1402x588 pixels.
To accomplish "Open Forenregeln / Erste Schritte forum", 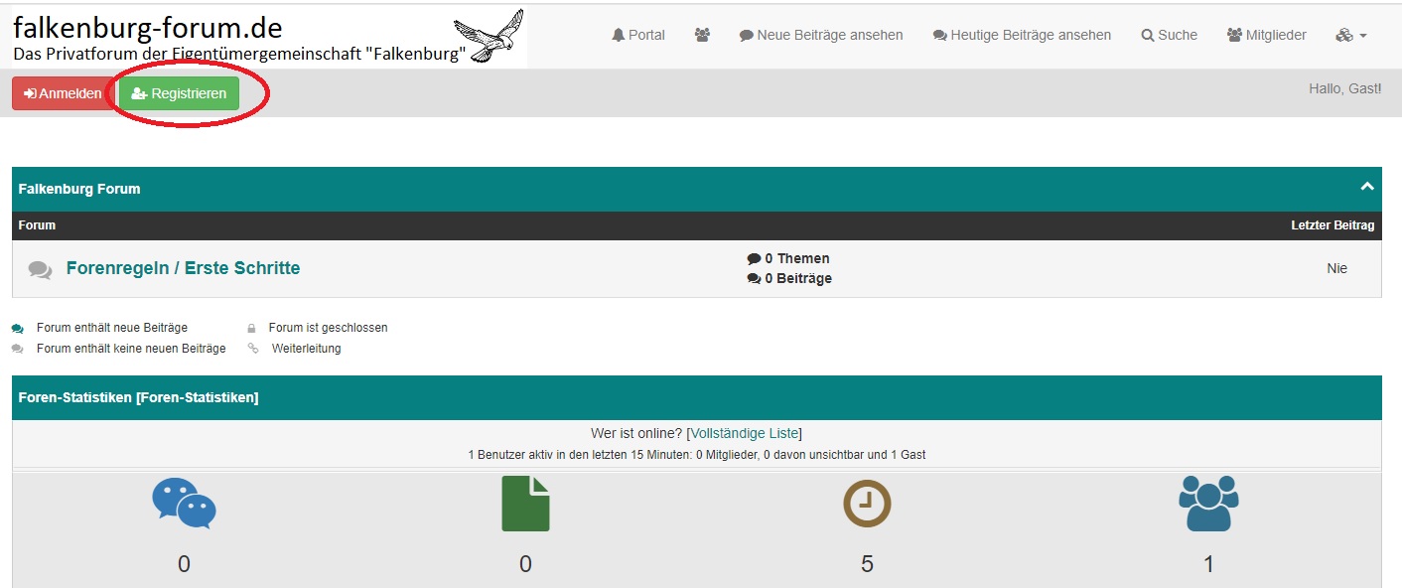I will point(183,268).
